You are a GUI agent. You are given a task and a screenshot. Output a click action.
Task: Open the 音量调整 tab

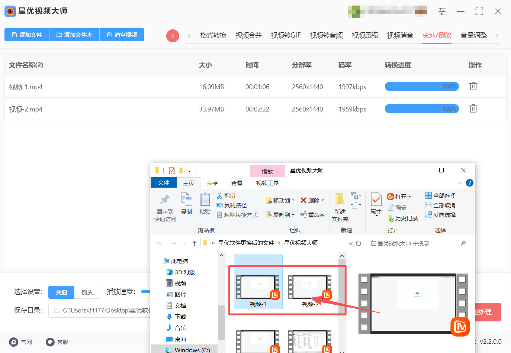coord(474,35)
